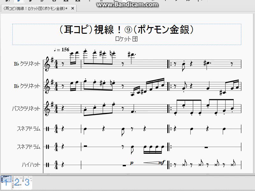255x191 pixels.
Task: Select the 4/4 time signature in the top clarinet staff
Action: tap(56, 64)
